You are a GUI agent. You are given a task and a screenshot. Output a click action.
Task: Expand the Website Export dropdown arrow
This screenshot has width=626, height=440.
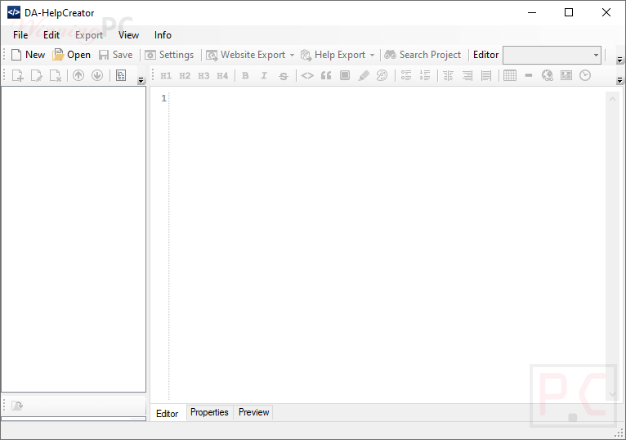point(292,55)
